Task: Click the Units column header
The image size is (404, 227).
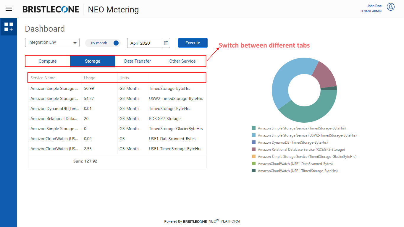Action: [124, 78]
